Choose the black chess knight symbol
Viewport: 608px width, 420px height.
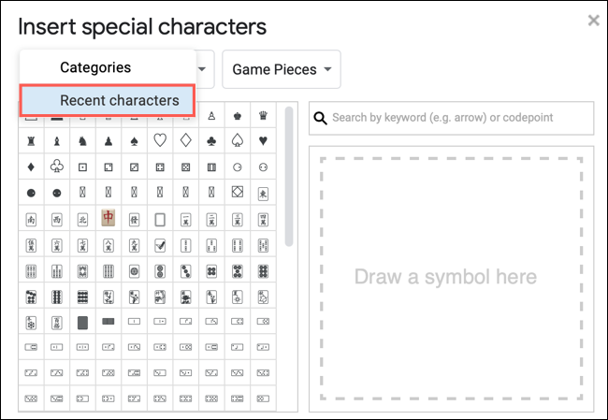[82, 141]
